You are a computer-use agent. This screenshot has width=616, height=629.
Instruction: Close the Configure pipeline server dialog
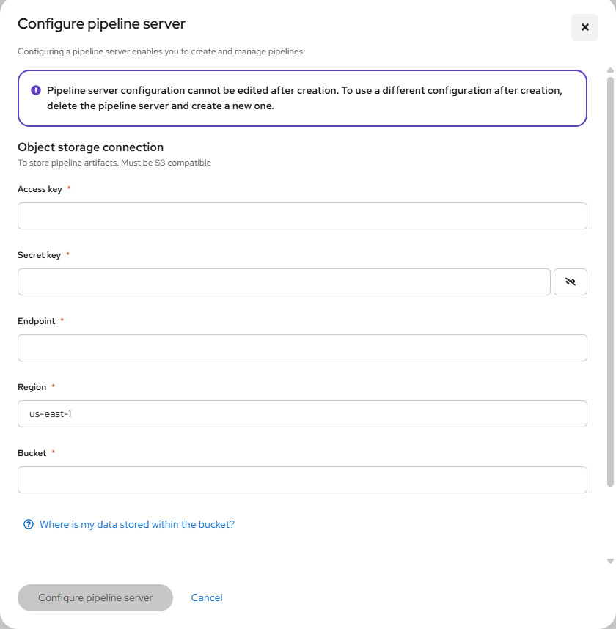pyautogui.click(x=584, y=27)
